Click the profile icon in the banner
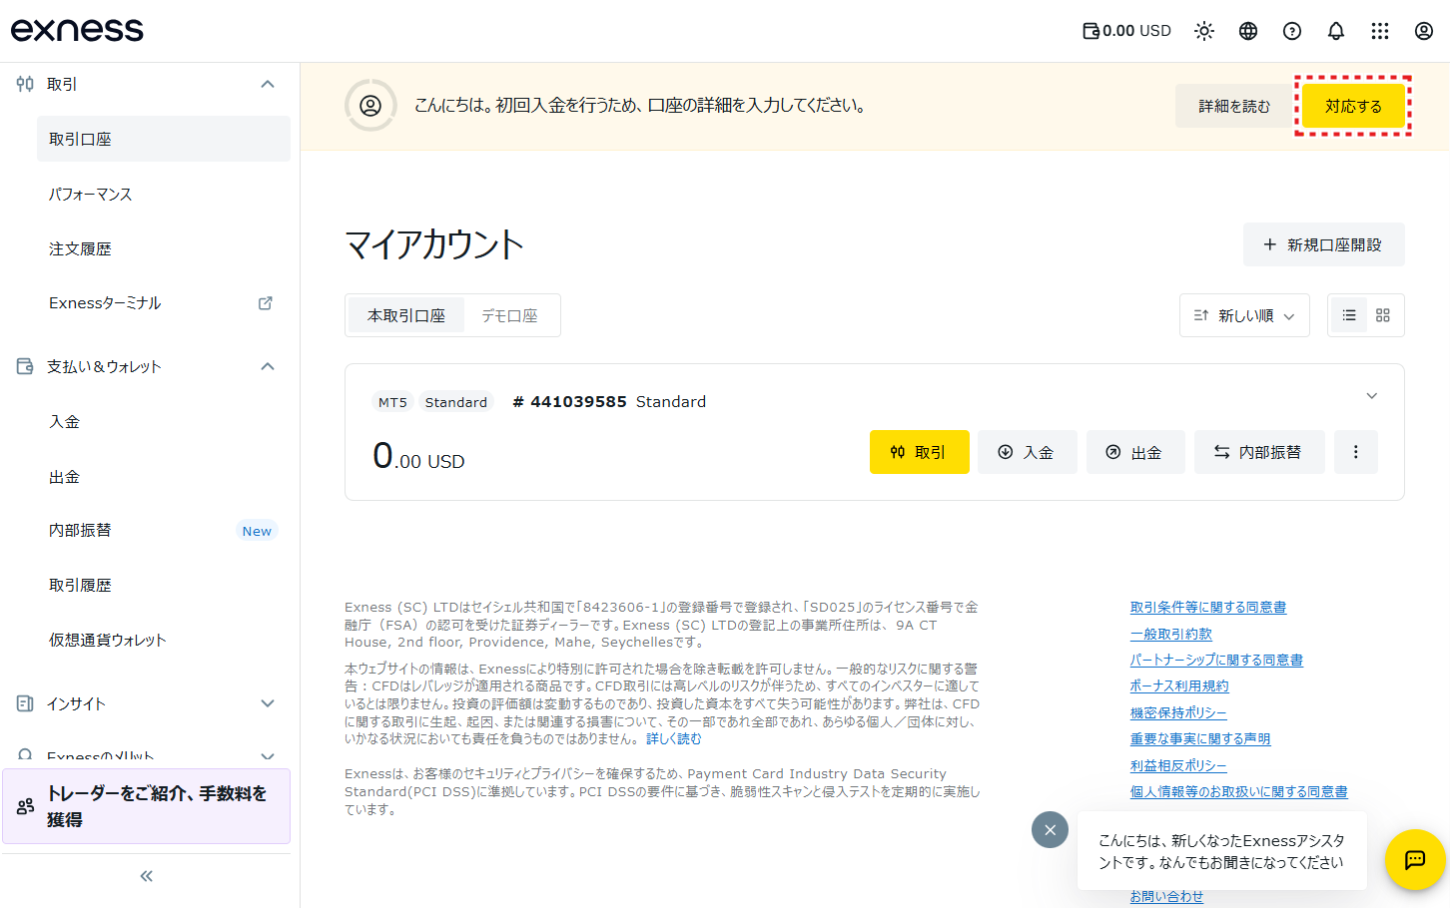 (x=370, y=106)
